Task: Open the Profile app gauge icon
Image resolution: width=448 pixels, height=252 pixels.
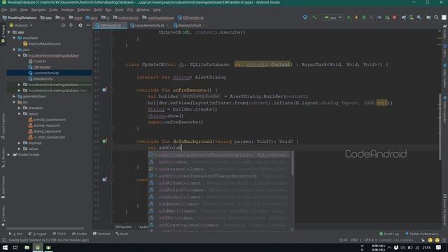Action: tap(379, 17)
